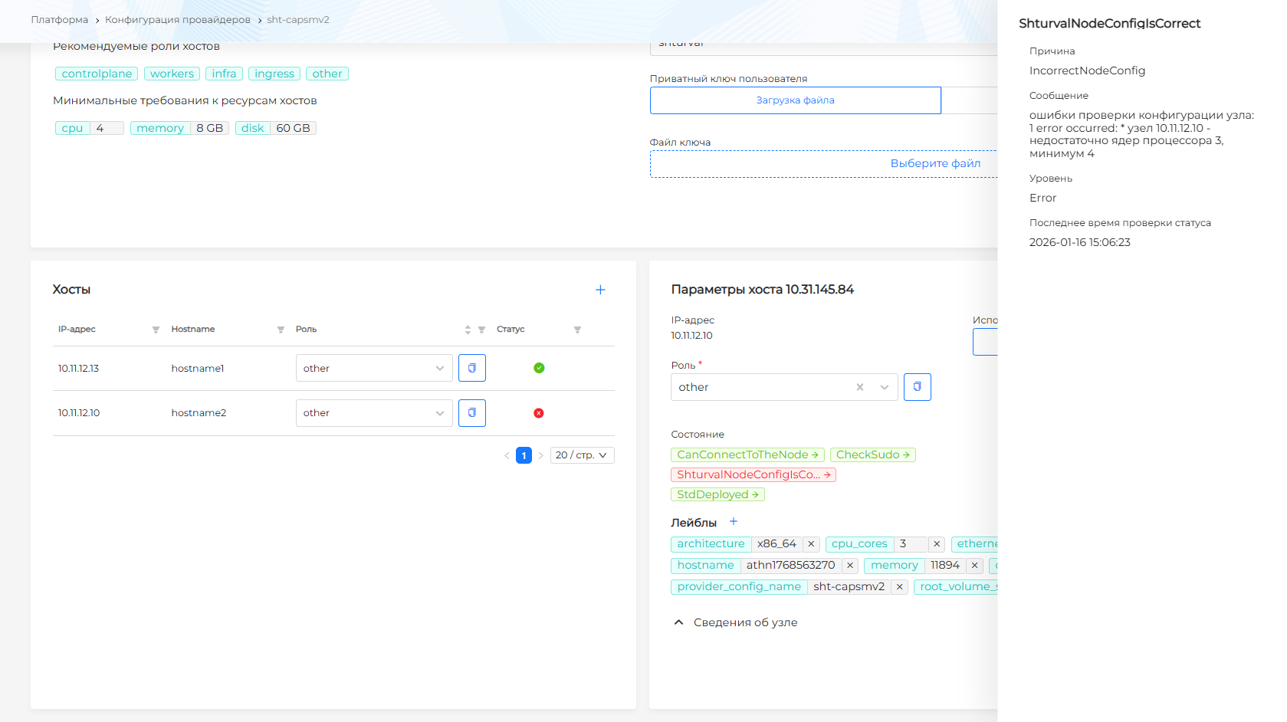Click the Загрузка файла button
This screenshot has width=1287, height=722.
pos(795,100)
